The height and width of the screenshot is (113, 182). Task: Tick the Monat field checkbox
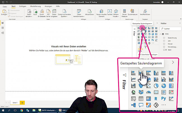click(x=164, y=44)
